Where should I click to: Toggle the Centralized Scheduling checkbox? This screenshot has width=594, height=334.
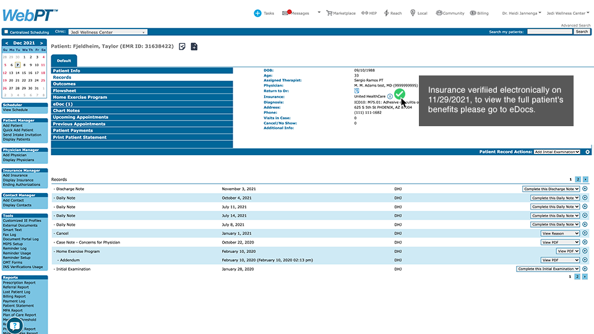pos(6,32)
